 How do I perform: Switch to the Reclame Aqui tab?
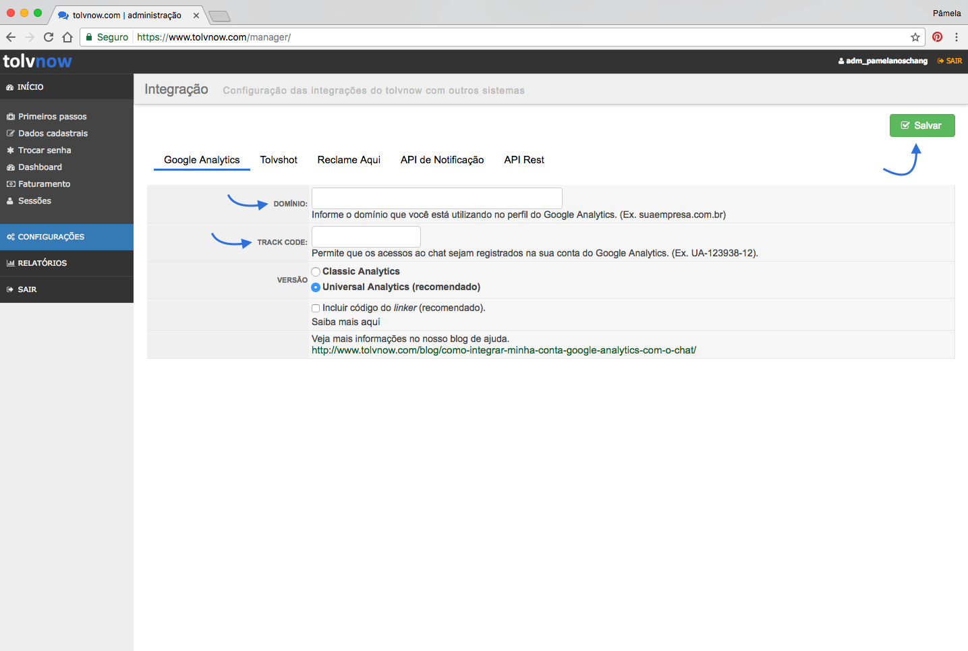pyautogui.click(x=349, y=160)
